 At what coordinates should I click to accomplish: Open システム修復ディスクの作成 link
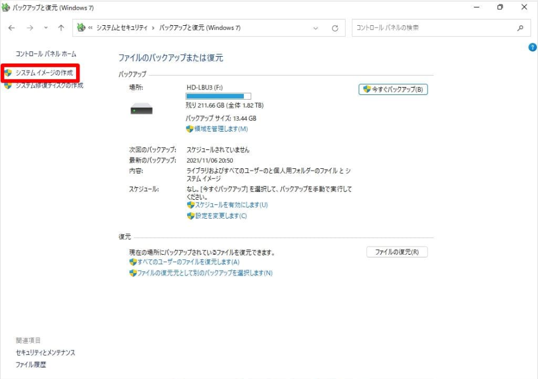coord(49,85)
